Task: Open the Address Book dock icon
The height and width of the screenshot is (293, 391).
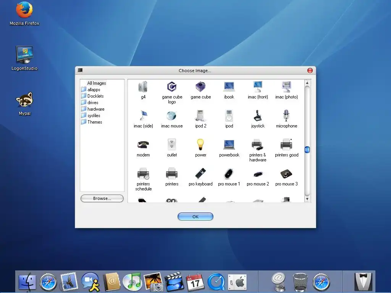Action: (x=111, y=282)
